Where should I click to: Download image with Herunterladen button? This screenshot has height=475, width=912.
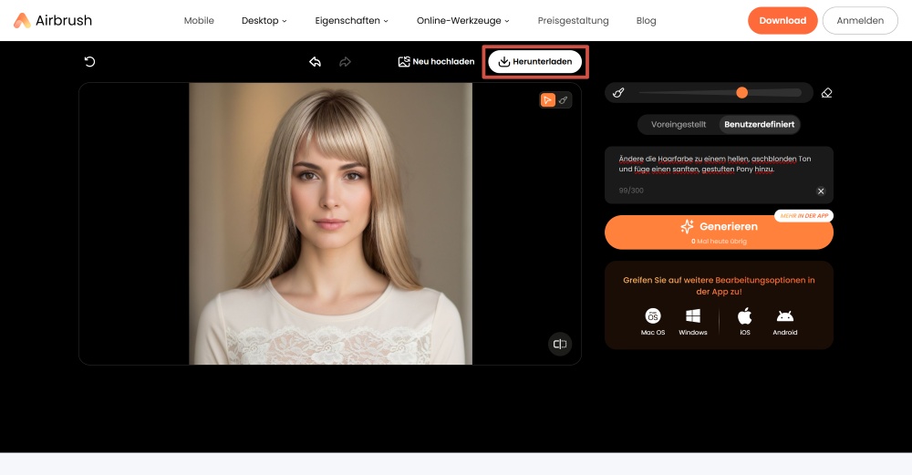(x=535, y=62)
